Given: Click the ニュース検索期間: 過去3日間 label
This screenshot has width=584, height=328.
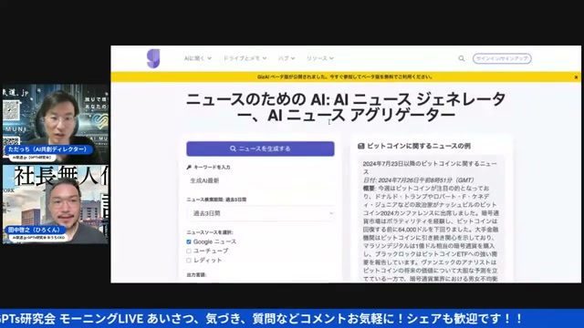Looking at the screenshot, I should (x=216, y=200).
